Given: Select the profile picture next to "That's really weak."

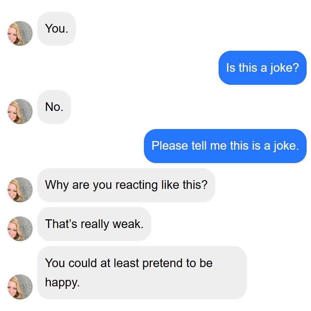Looking at the screenshot, I should click(x=20, y=229).
